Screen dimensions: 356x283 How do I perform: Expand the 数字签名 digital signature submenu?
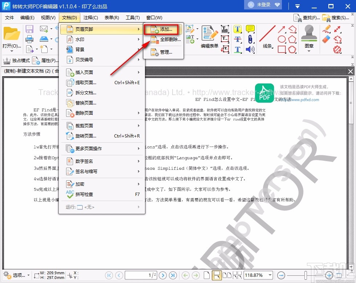102,161
